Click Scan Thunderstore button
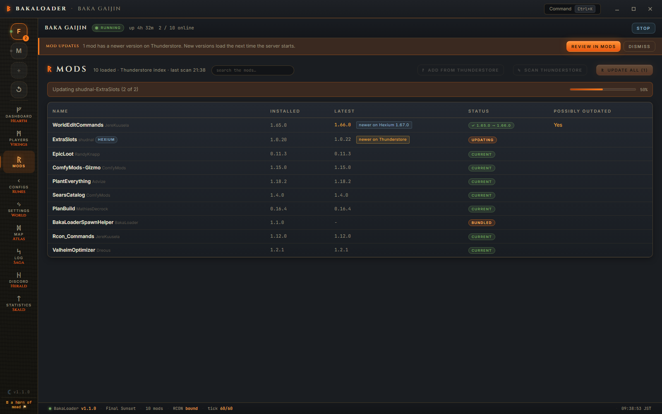The width and height of the screenshot is (662, 414). pyautogui.click(x=550, y=70)
